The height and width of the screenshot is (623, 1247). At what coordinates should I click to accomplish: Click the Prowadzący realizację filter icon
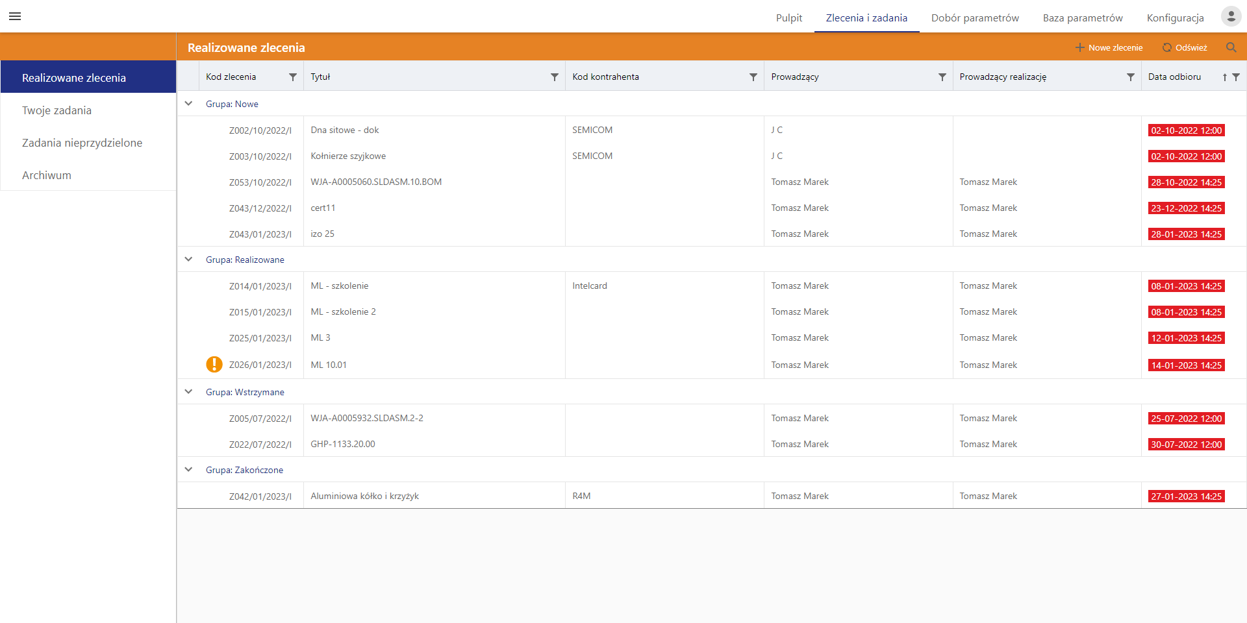[1130, 77]
